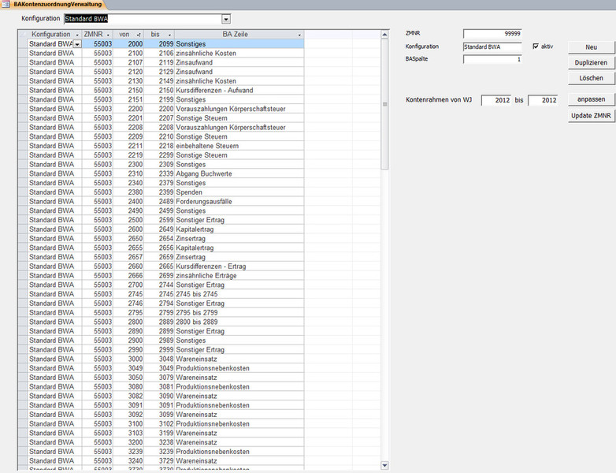Select the 'einbehaltene Steuern' cell
The height and width of the screenshot is (473, 616).
pos(239,146)
